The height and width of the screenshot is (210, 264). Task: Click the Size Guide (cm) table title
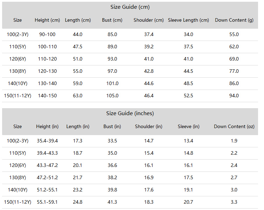(130, 7)
